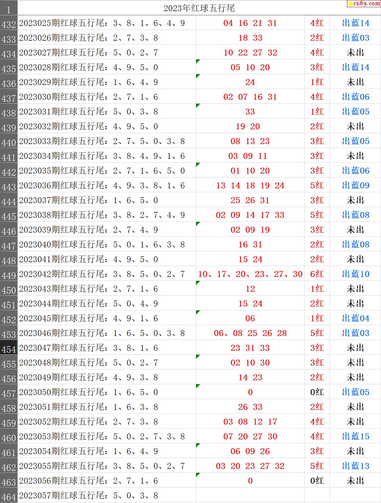Viewport: 381px width, 503px height.
Task: Click cell with numbers 05 10 20
Action: (x=250, y=67)
